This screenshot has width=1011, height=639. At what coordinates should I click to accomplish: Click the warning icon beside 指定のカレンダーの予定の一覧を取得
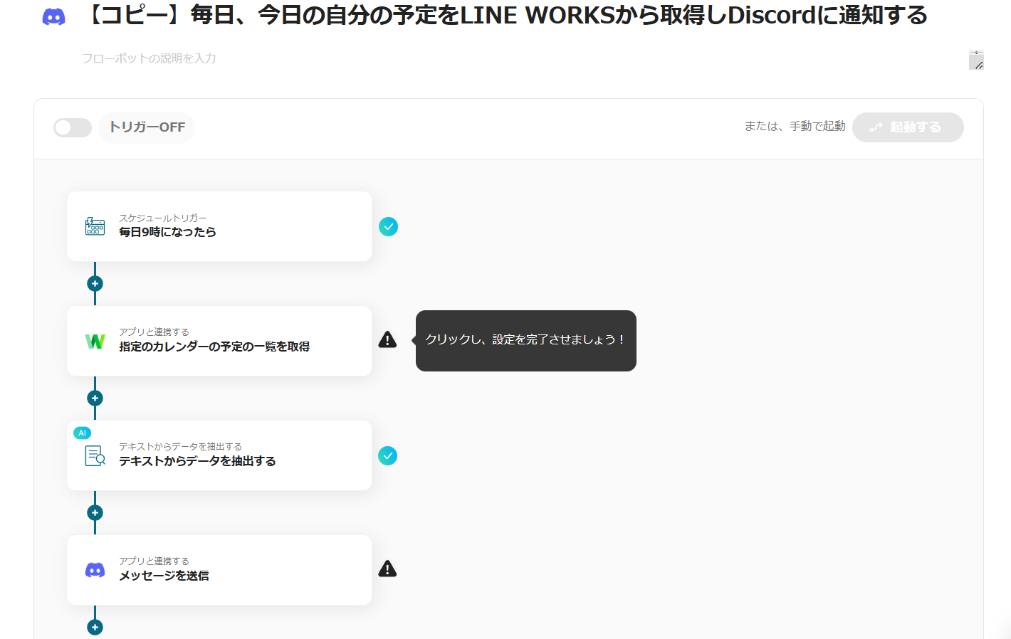[387, 339]
